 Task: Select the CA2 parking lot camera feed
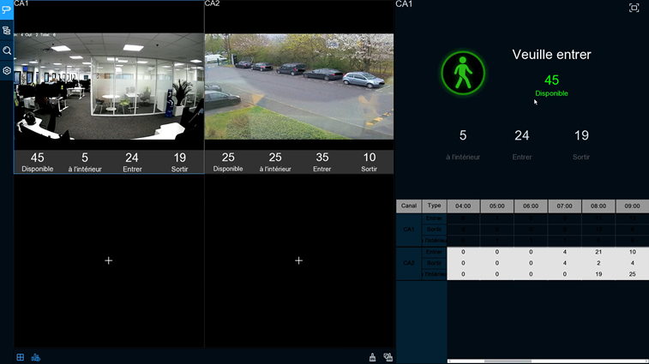299,87
